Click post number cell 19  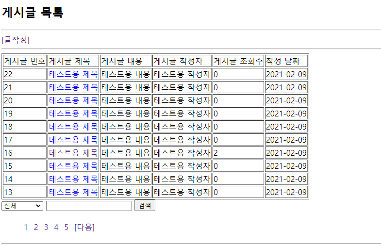point(25,114)
